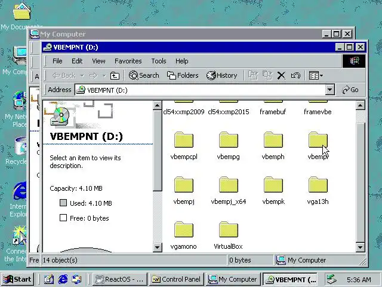382x287 pixels.
Task: Click the cl54xxmp2015 folder label
Action: [x=229, y=112]
